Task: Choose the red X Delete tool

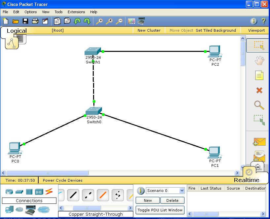Action: click(x=259, y=90)
